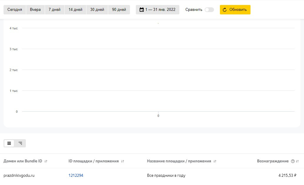Click the 4 тыс axis label

coord(14,28)
